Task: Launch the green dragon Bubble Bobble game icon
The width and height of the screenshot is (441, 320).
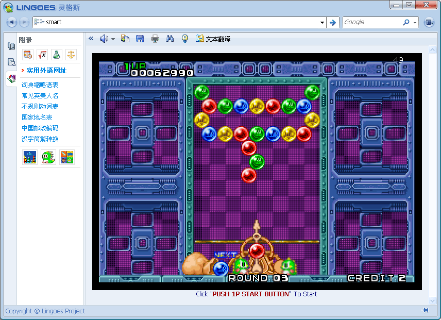Action: coord(48,157)
